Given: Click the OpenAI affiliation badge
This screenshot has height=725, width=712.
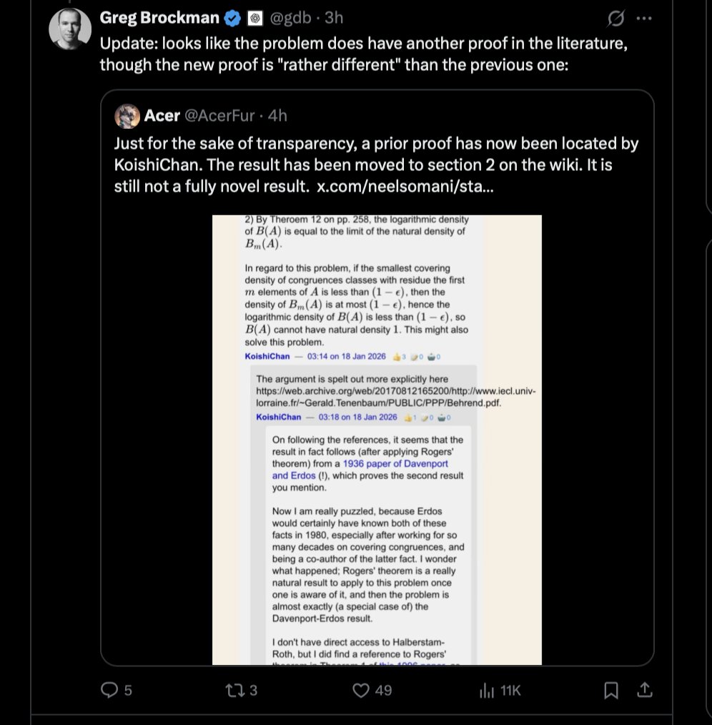Looking at the screenshot, I should click(254, 19).
